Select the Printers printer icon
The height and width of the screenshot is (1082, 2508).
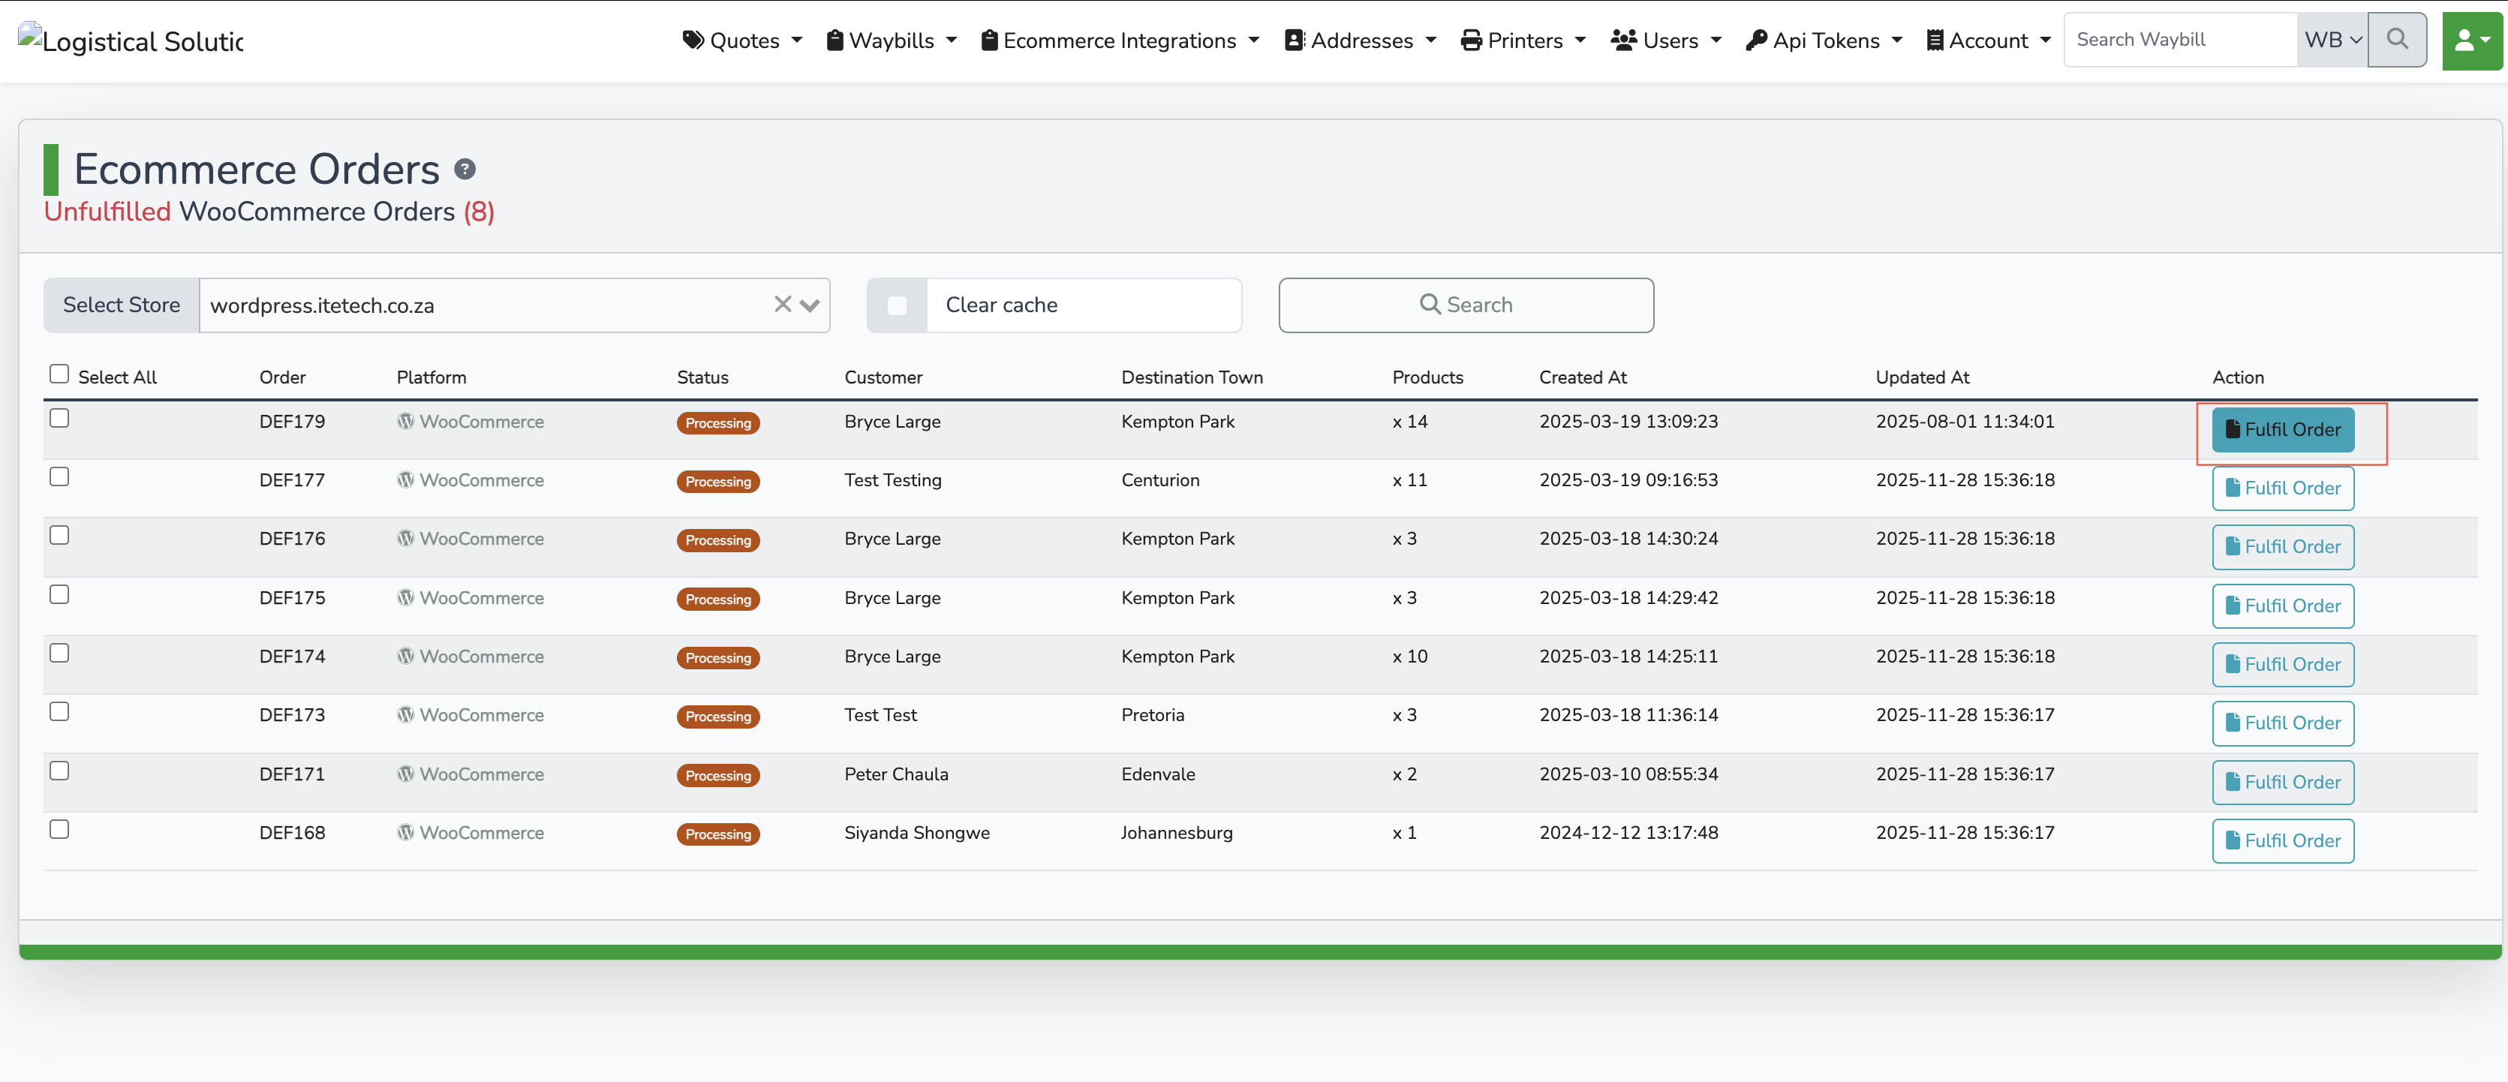pos(1472,40)
